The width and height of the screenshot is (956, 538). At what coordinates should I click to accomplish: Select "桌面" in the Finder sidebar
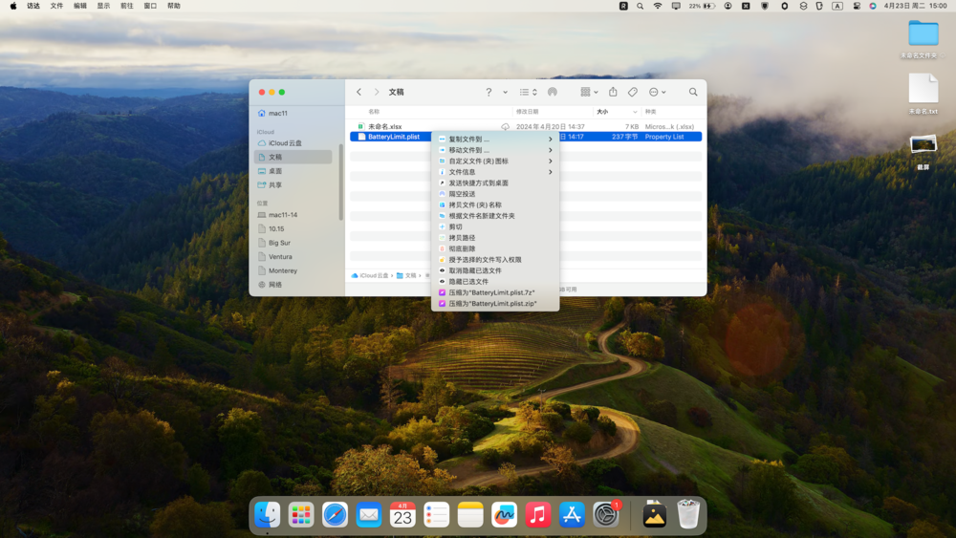pos(275,171)
